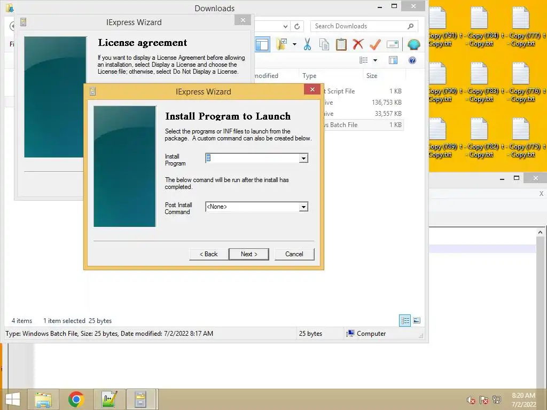547x410 pixels.
Task: Close the License agreement wizard window
Action: [243, 20]
